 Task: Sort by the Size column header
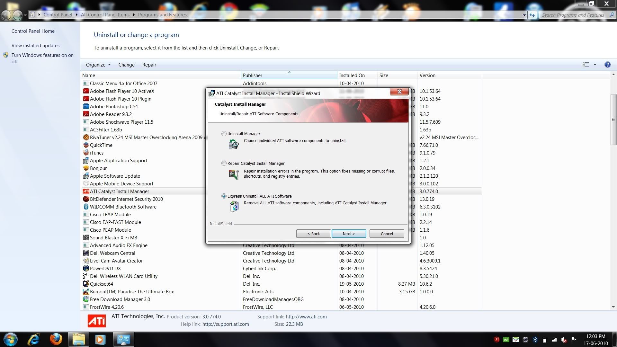tap(398, 75)
